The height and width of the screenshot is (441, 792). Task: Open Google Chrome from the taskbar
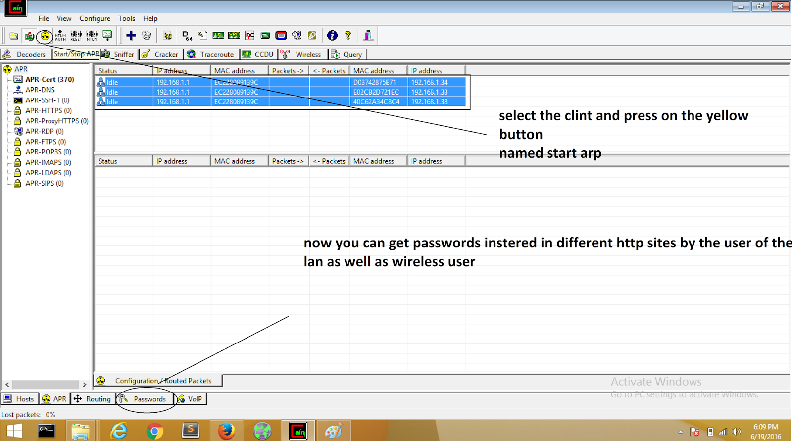tap(154, 431)
